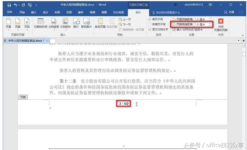This screenshot has height=150, width=247.
Task: Click the 下一节 next section button
Action: click(x=124, y=24)
